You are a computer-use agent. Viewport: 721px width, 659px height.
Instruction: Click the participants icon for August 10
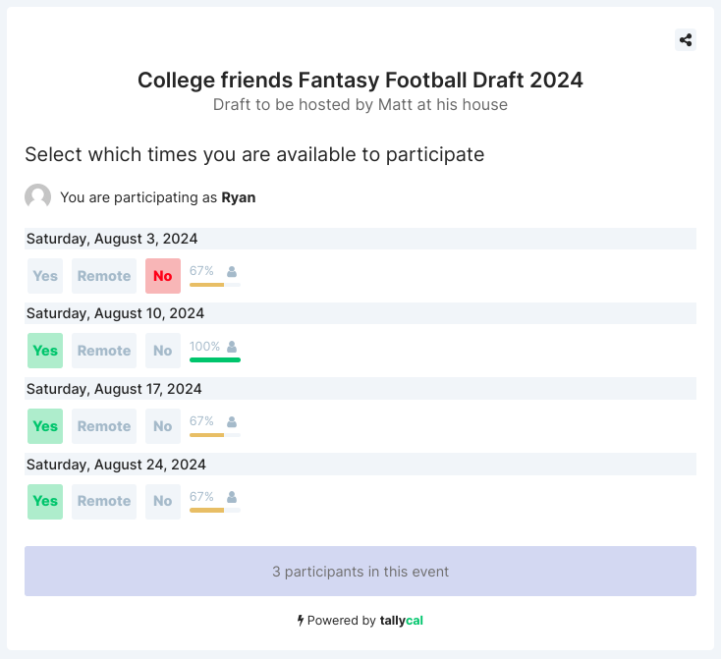click(232, 346)
